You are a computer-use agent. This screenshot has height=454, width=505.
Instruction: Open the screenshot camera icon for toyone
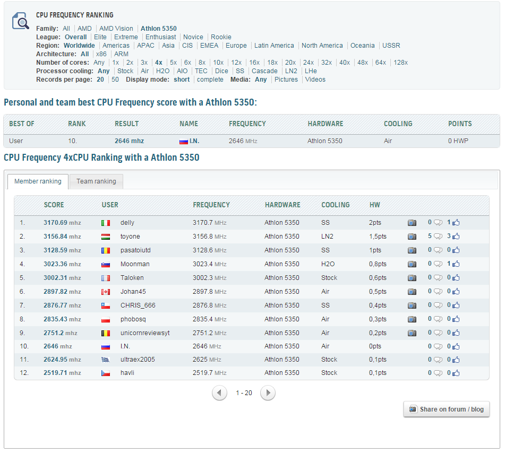coord(412,237)
